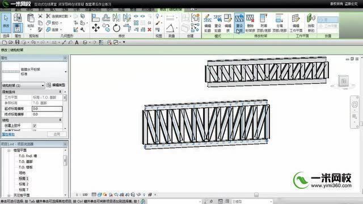This screenshot has width=363, height=204.
Task: Open the Cope dropdown in the Geometry panel
Action: pos(70,16)
